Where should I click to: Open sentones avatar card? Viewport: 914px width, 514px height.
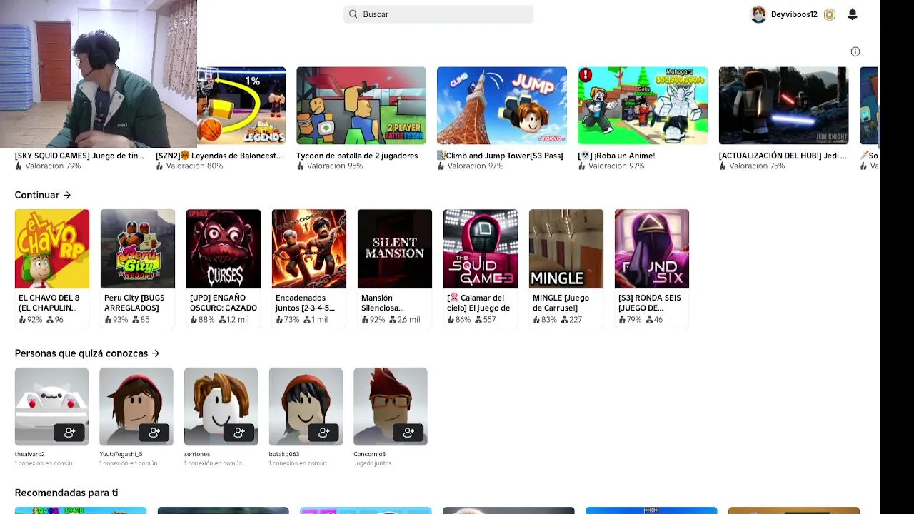point(221,406)
